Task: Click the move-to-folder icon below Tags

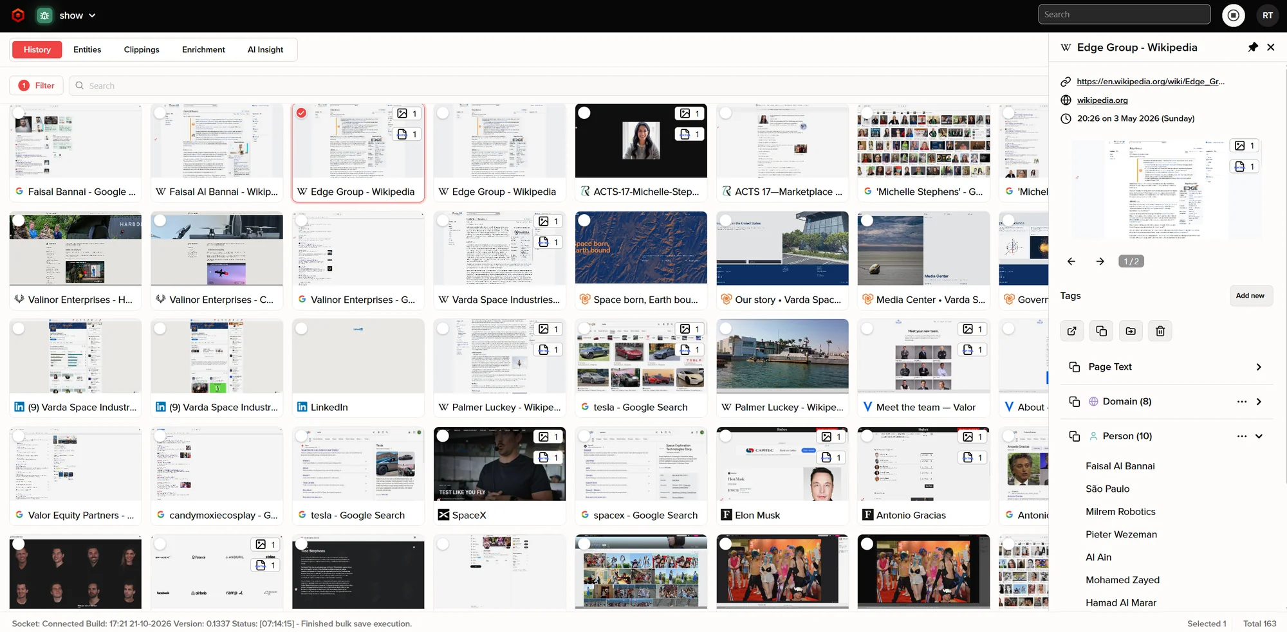Action: click(1131, 331)
